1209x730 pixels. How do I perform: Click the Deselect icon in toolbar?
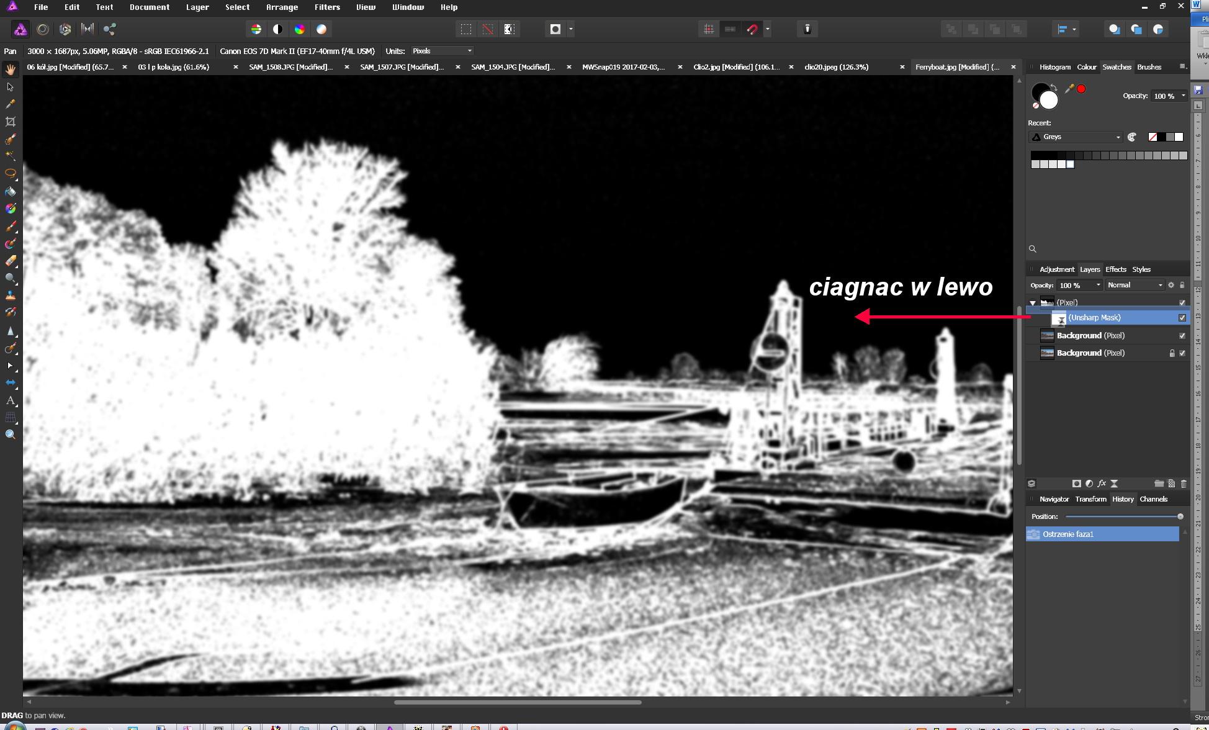488,29
